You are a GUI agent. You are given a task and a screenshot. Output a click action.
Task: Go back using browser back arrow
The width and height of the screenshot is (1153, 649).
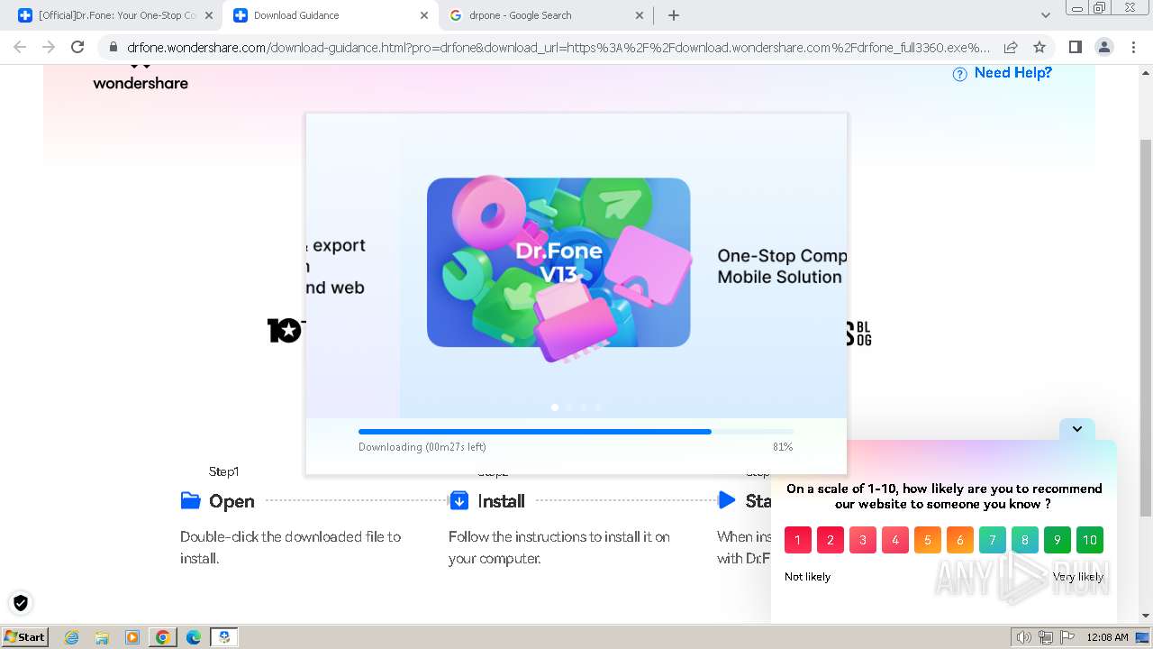(x=20, y=47)
